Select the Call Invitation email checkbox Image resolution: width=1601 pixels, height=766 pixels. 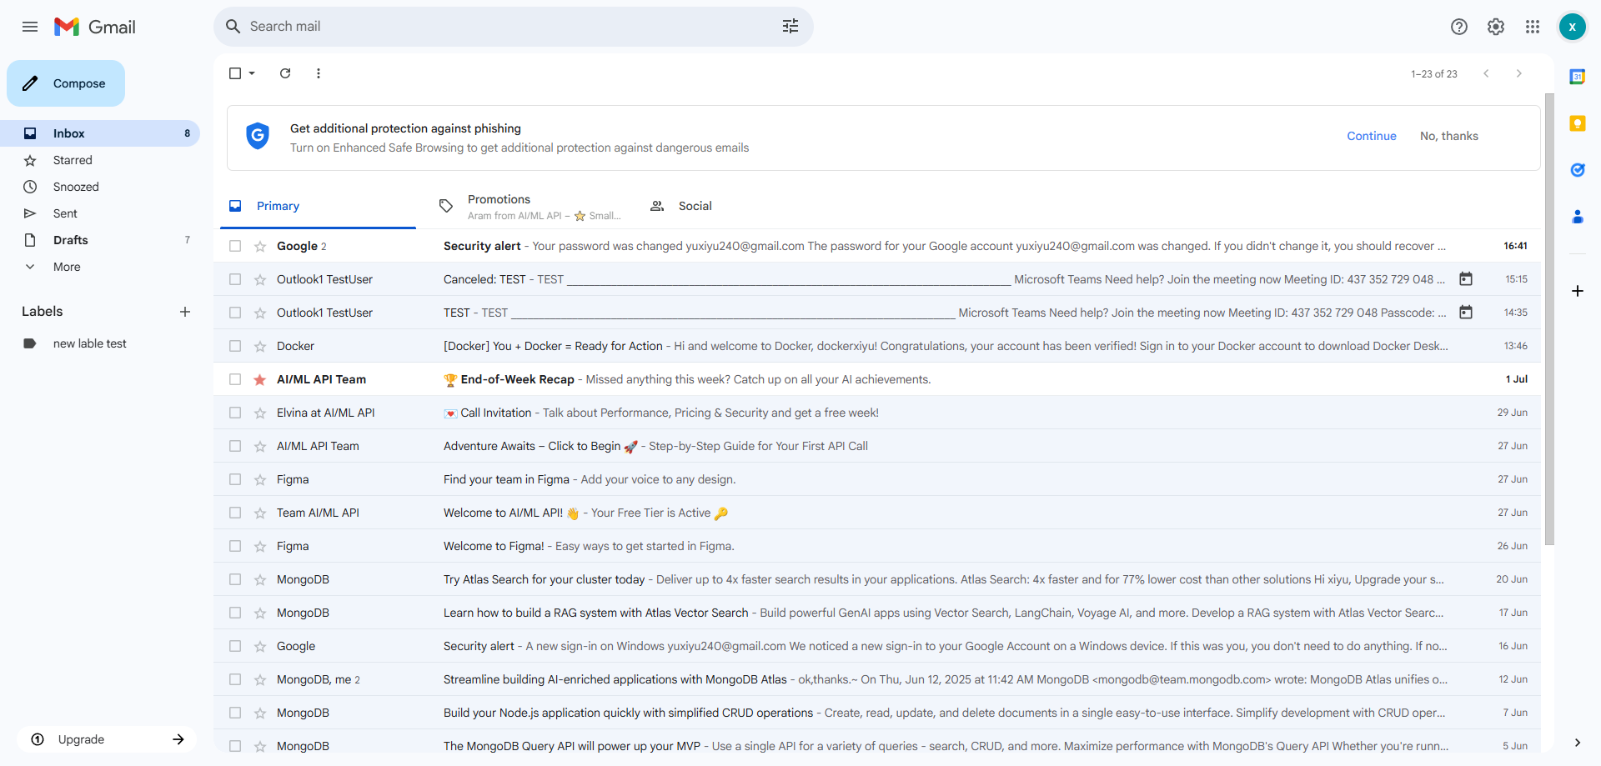(x=235, y=413)
